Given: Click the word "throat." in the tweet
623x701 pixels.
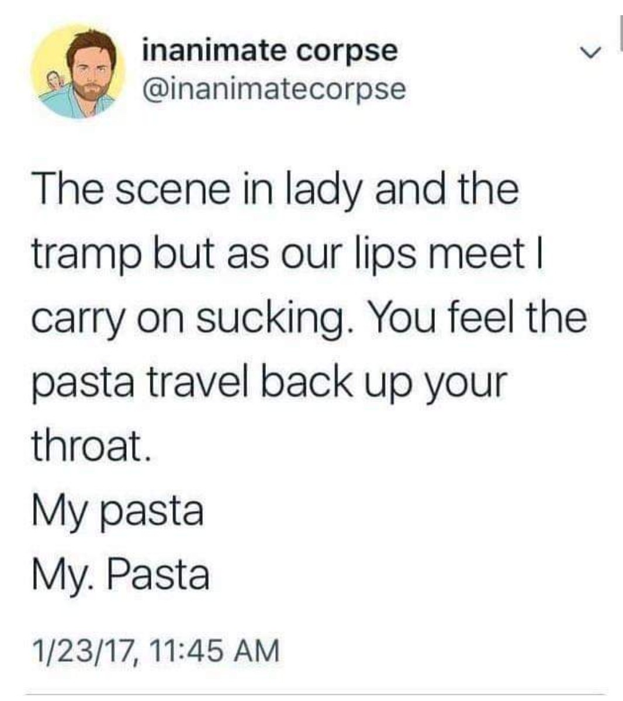Looking at the screenshot, I should (91, 446).
